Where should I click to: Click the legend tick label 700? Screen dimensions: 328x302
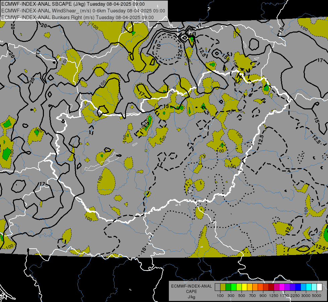coord(253,296)
